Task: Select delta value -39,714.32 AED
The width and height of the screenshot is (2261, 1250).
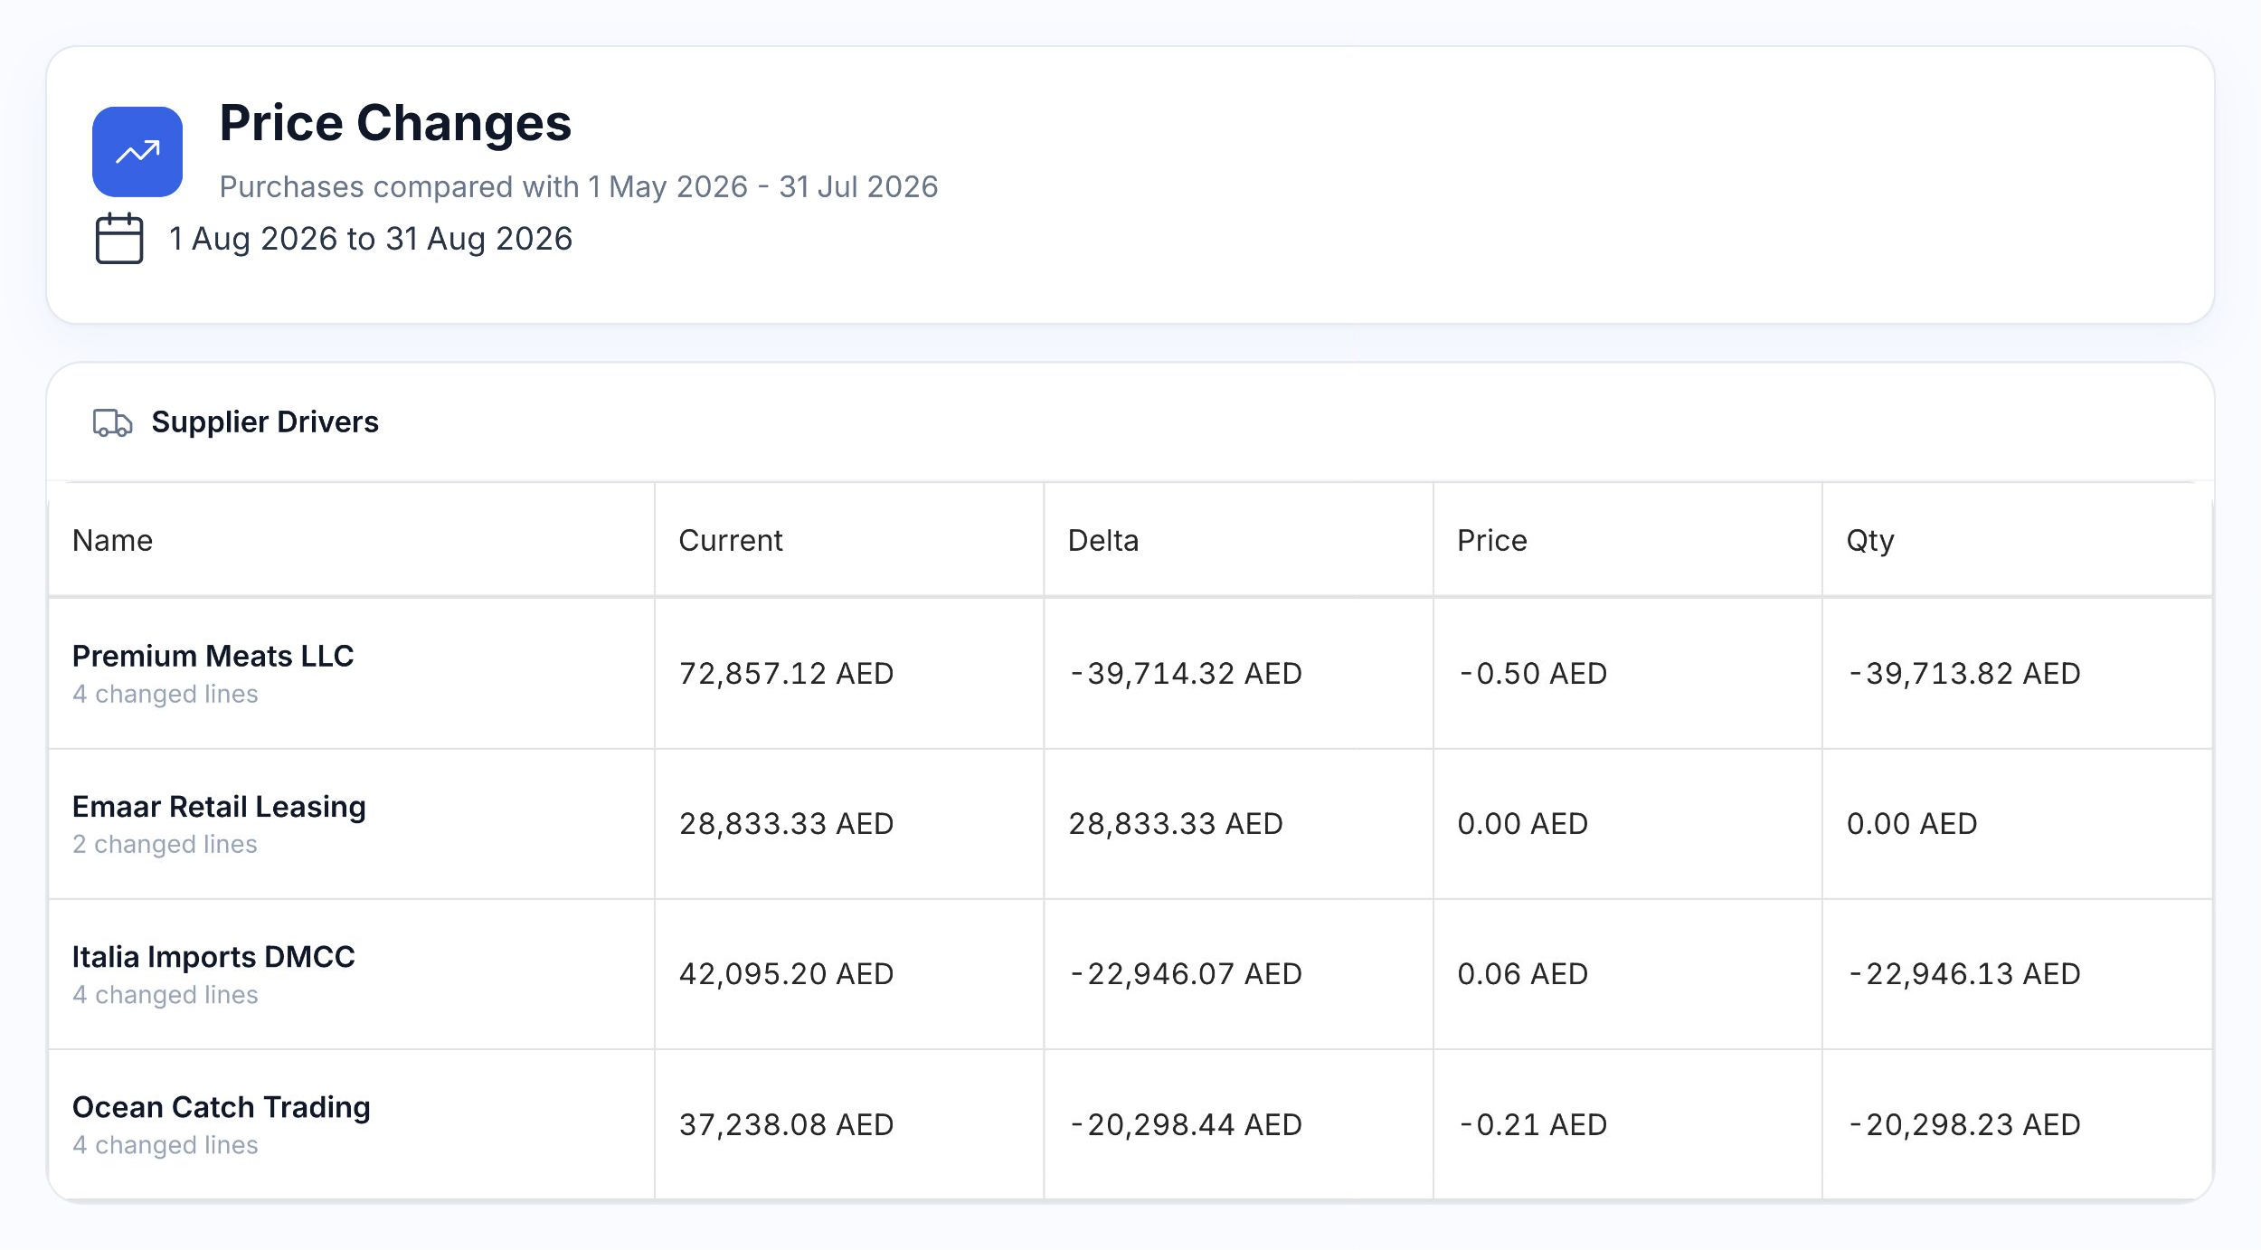Action: pos(1186,674)
